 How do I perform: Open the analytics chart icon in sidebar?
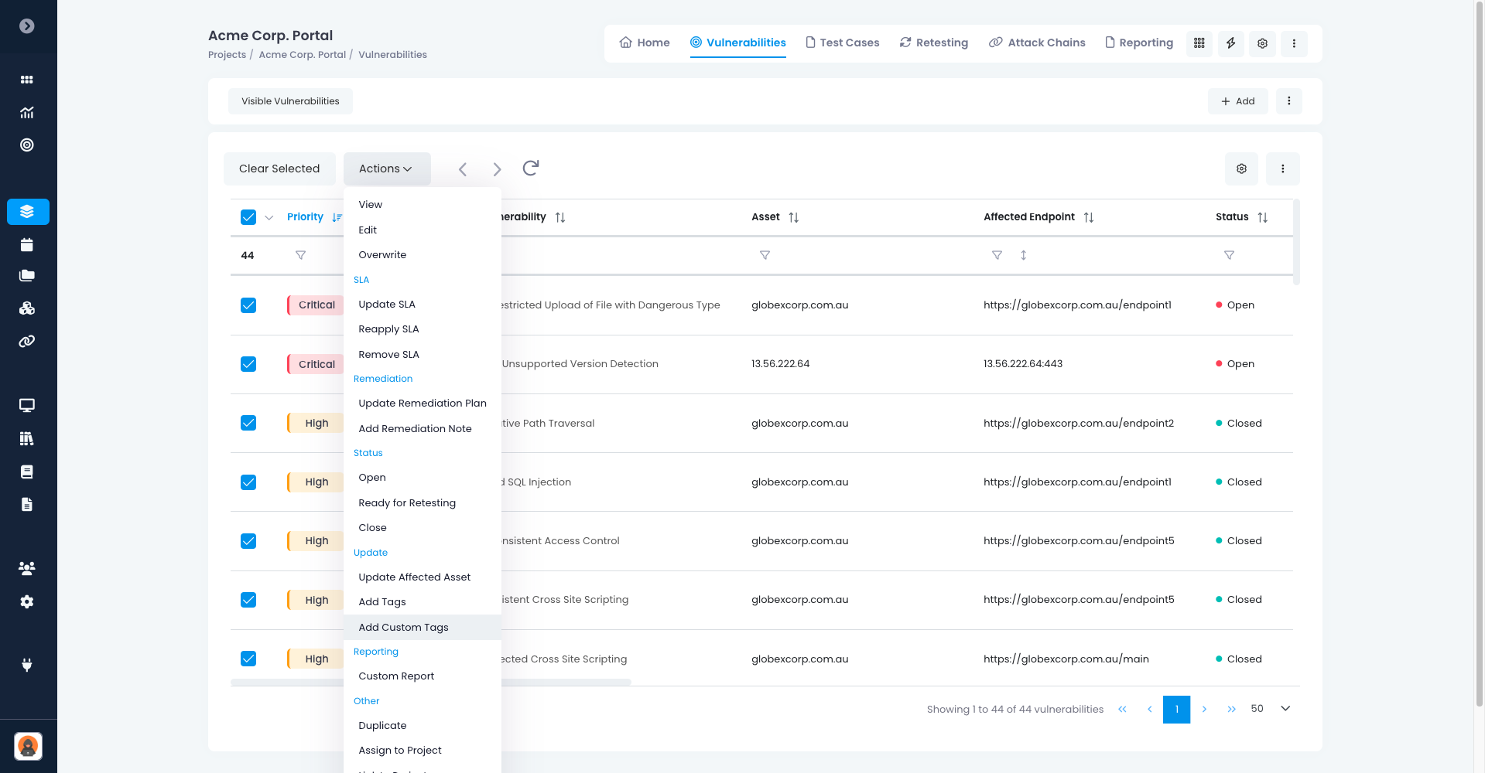point(28,113)
